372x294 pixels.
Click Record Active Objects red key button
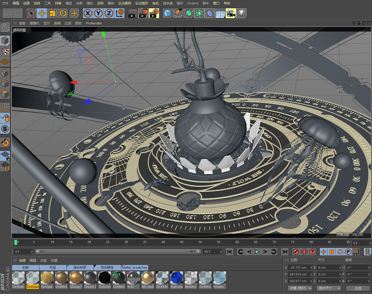pos(296,252)
